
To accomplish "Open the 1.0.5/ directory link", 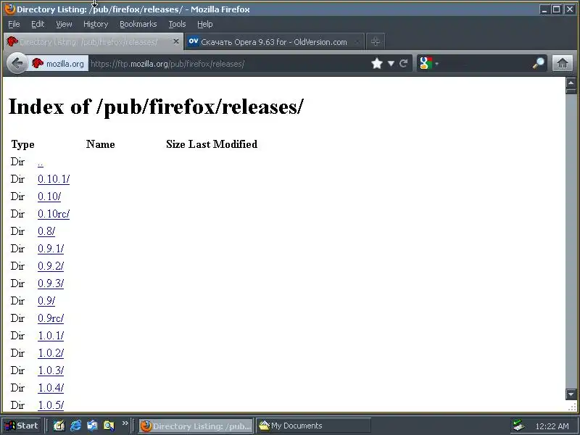I will point(51,405).
